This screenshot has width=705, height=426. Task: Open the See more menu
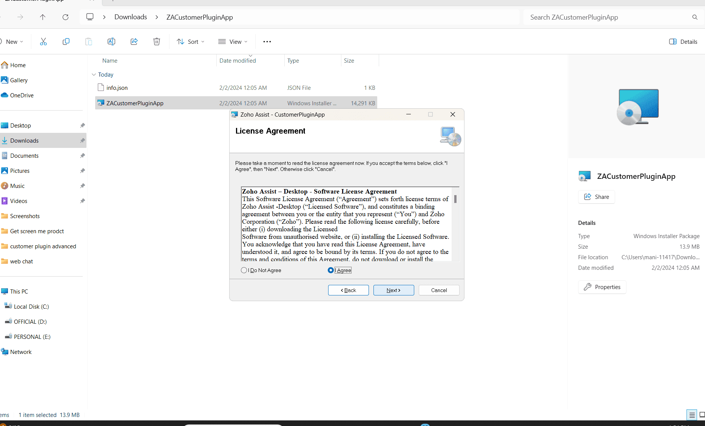coord(267,42)
